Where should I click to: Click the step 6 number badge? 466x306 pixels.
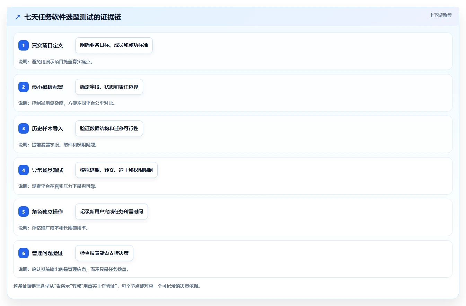pyautogui.click(x=24, y=253)
